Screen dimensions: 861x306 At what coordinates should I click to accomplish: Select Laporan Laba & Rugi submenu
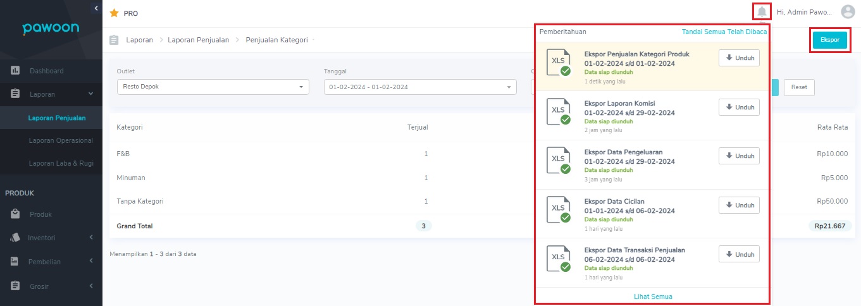point(61,163)
